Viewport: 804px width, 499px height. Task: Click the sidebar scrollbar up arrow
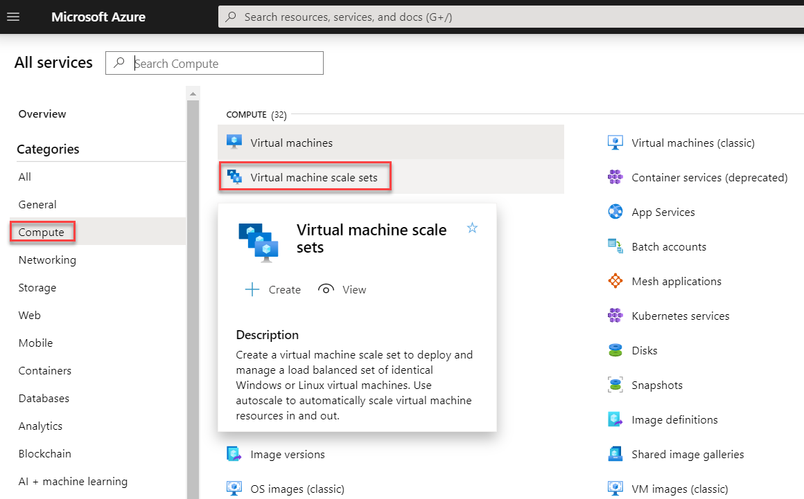[193, 93]
